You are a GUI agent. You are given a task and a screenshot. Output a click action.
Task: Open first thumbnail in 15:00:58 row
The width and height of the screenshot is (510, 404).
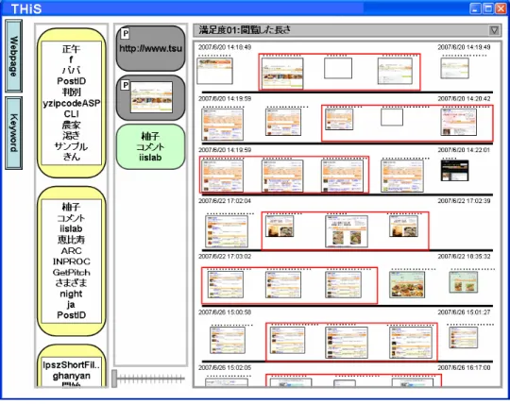point(228,341)
